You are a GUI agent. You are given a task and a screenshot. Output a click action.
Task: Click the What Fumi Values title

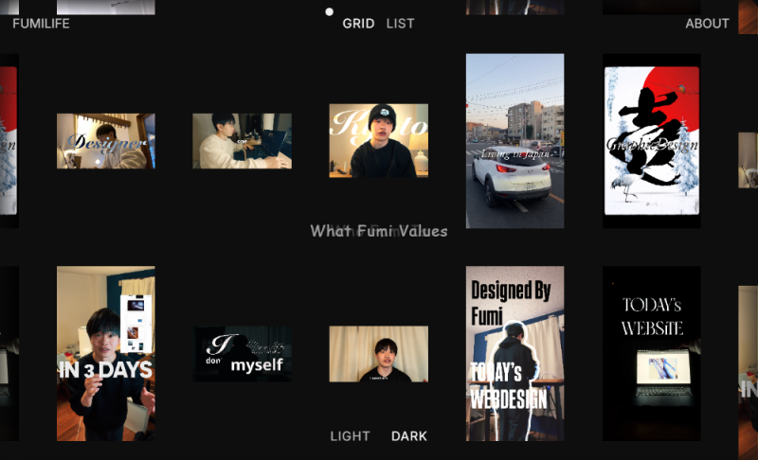click(x=378, y=231)
